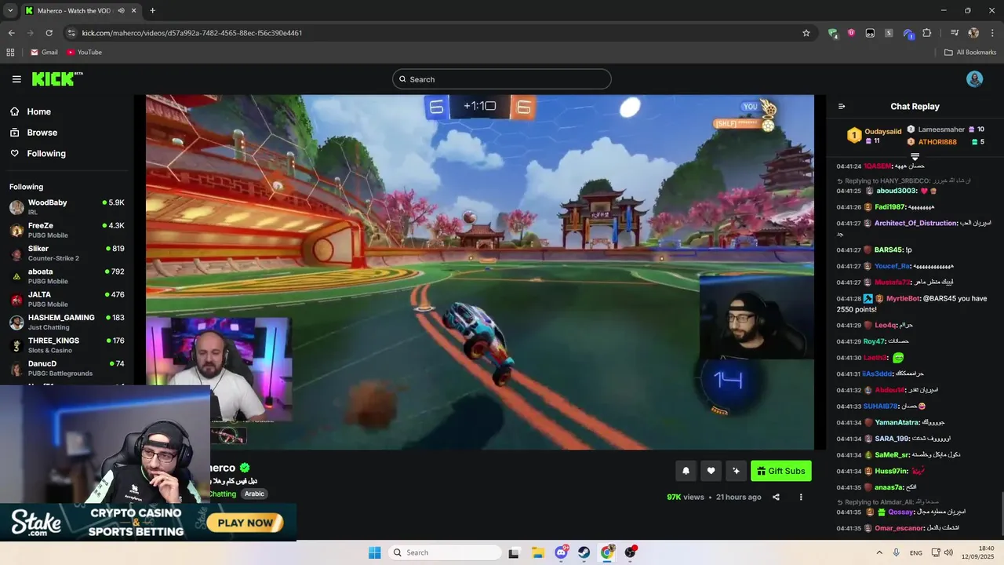Click the verified badge next to Maherco
1004x565 pixels.
(x=245, y=468)
